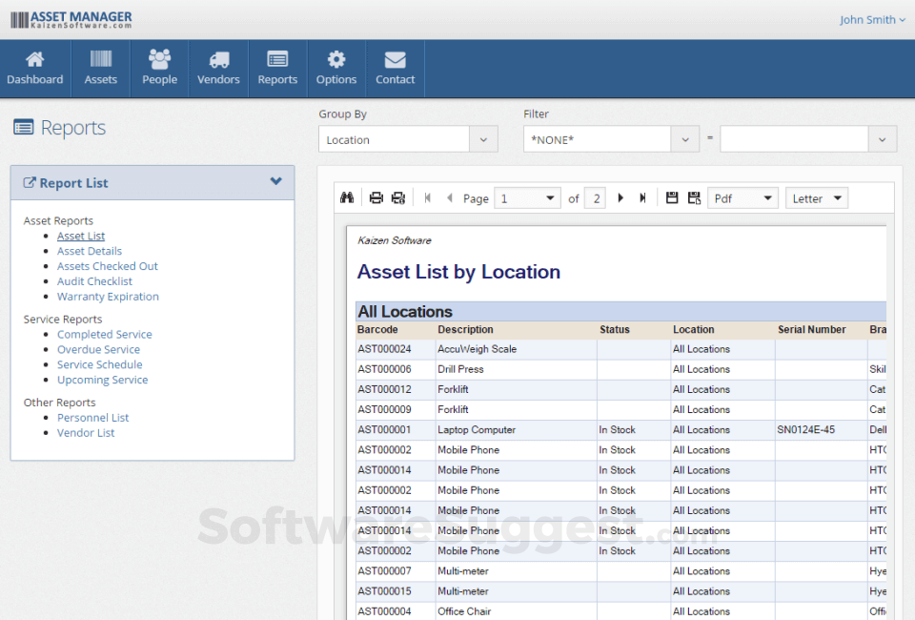Click the Find (binoculars) icon in report toolbar
The width and height of the screenshot is (915, 620).
point(348,197)
